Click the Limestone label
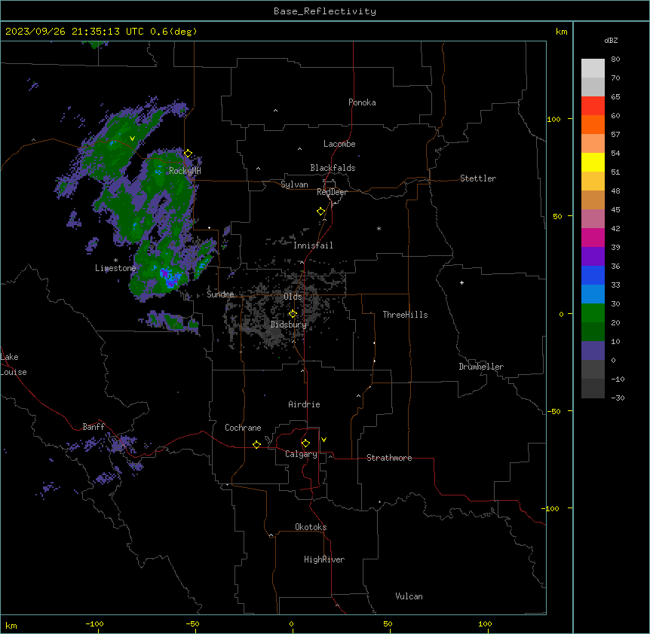Viewport: 650px width, 634px height. coord(115,268)
